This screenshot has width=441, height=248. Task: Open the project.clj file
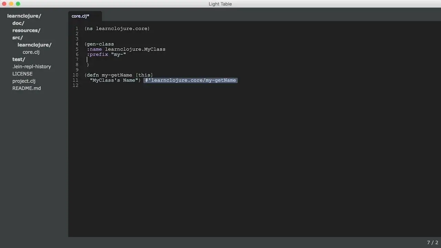[24, 81]
